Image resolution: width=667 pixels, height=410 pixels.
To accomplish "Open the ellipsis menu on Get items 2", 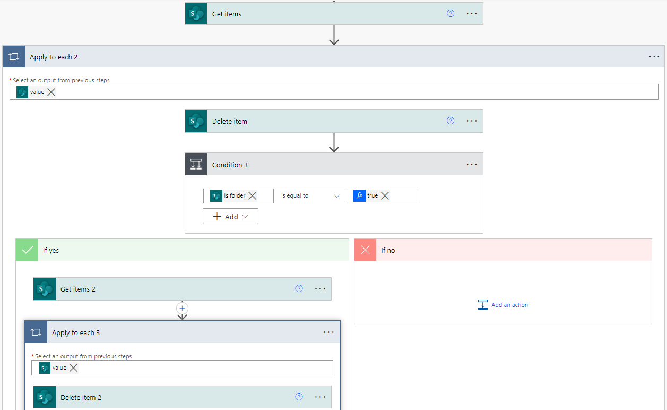I will point(320,289).
